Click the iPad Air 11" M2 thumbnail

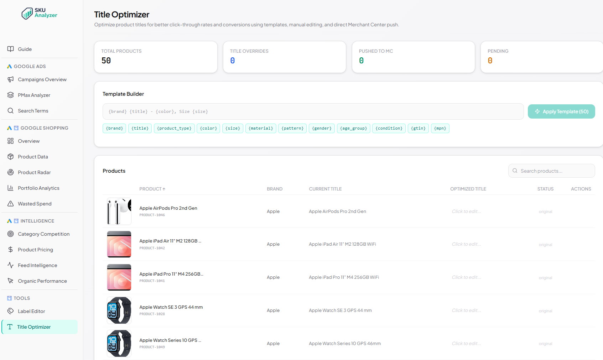(x=119, y=244)
